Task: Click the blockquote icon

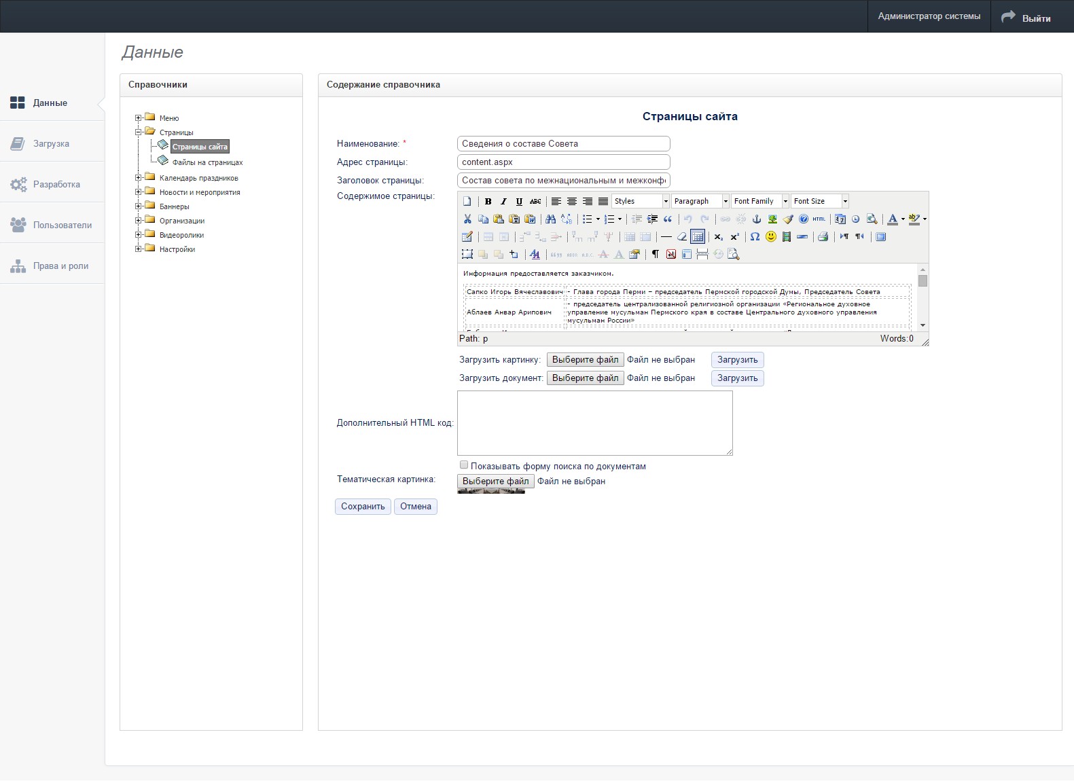Action: pyautogui.click(x=668, y=219)
